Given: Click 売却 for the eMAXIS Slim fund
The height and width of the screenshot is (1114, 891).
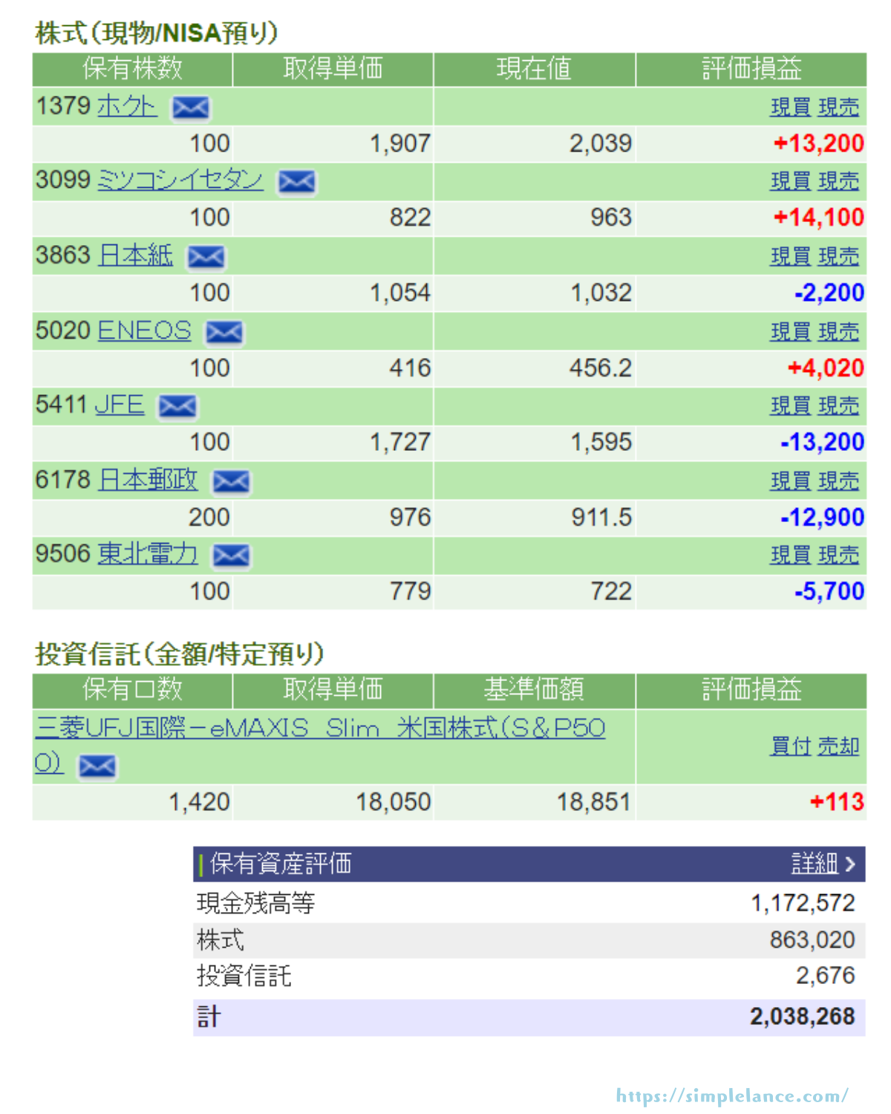Looking at the screenshot, I should pos(838,746).
